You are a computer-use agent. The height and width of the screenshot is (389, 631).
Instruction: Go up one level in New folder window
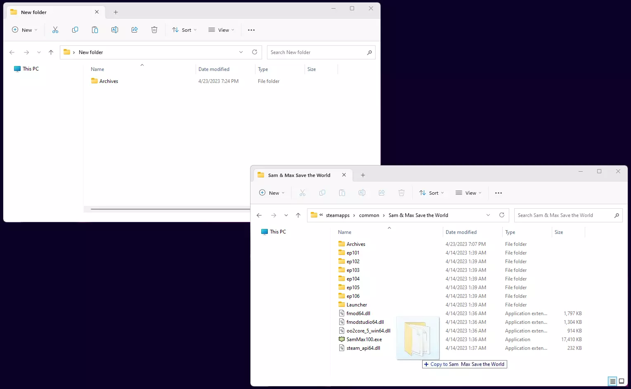tap(51, 52)
